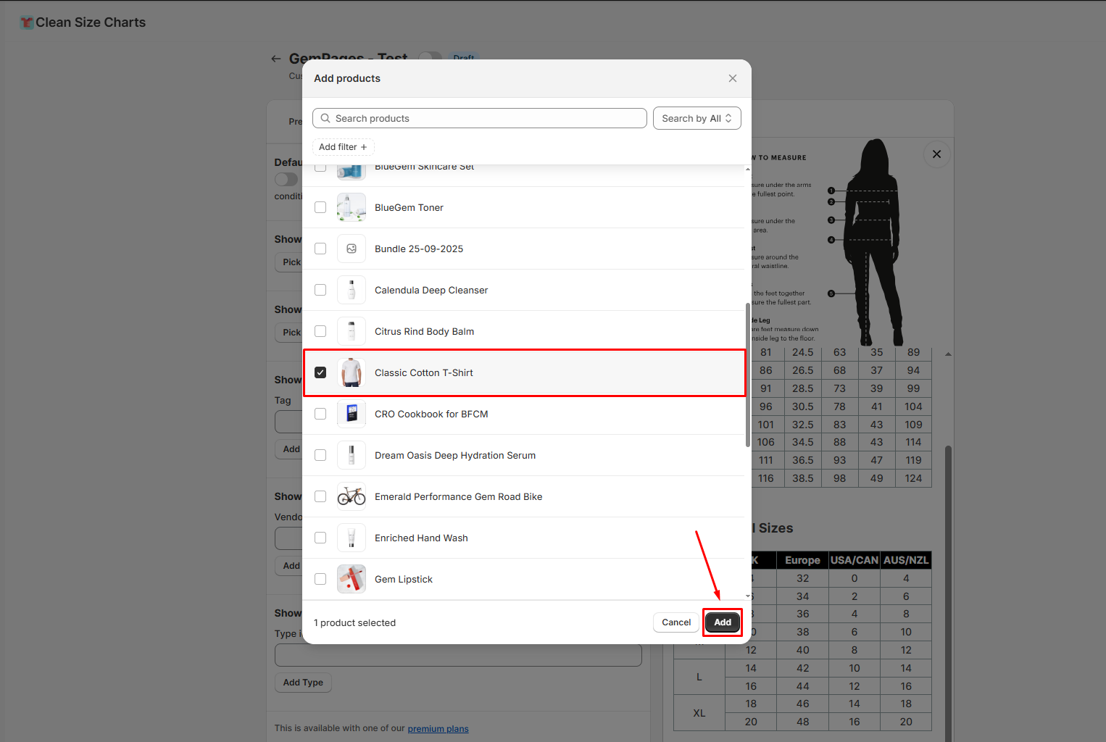Click Add to confirm selected product
The image size is (1106, 742).
click(x=722, y=622)
